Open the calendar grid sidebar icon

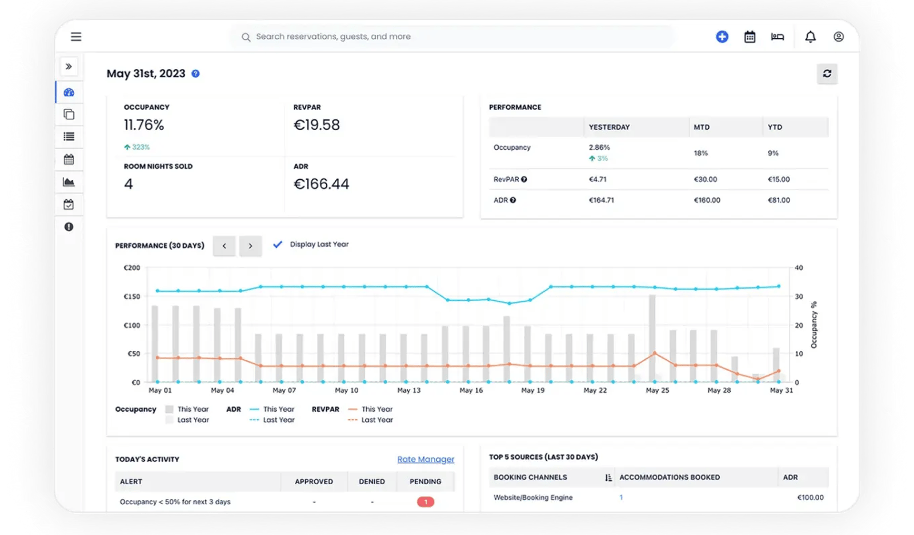point(69,159)
